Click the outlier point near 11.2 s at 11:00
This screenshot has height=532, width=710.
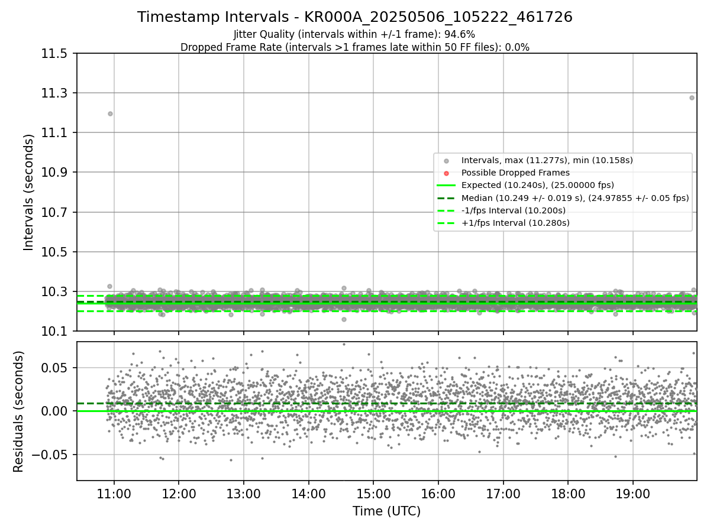click(x=110, y=113)
